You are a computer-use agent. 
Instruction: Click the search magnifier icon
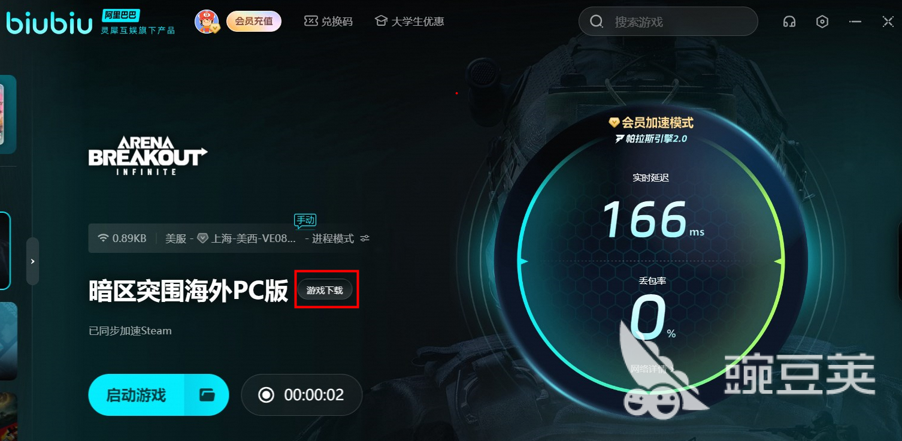(x=597, y=22)
